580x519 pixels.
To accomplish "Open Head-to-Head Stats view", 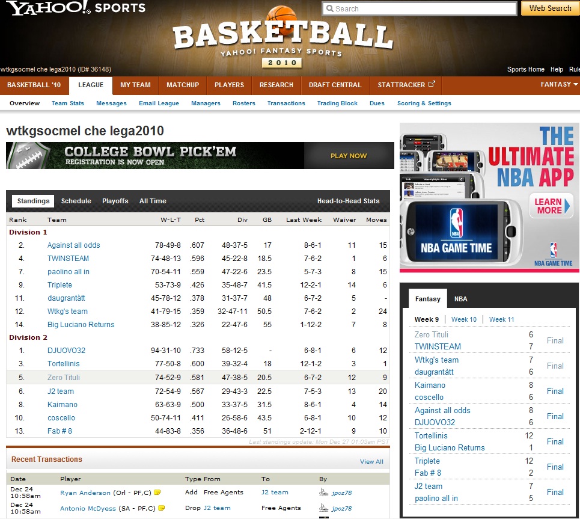I will (348, 201).
